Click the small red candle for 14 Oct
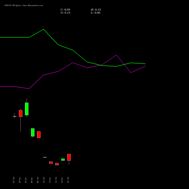 (57, 164)
